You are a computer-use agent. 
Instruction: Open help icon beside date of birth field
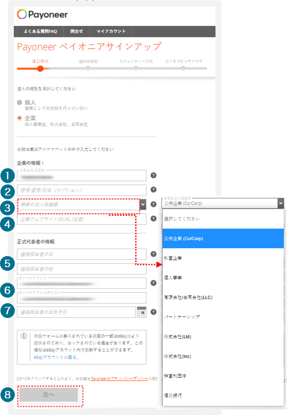coord(153,312)
